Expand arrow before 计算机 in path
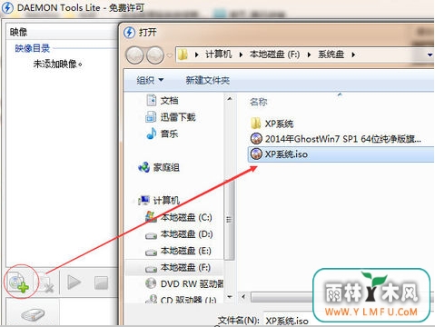The height and width of the screenshot is (327, 435). coord(196,54)
